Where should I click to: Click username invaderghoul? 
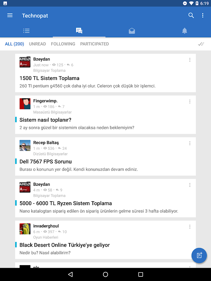[46, 226]
